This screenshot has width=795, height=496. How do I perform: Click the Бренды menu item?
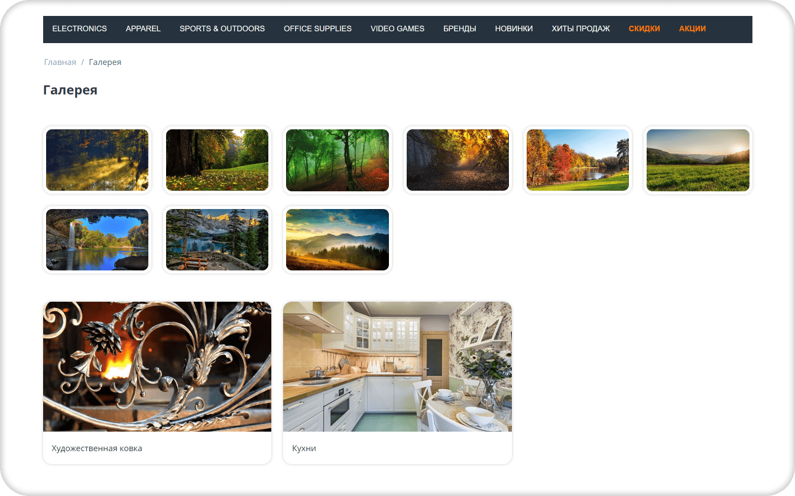[x=460, y=28]
